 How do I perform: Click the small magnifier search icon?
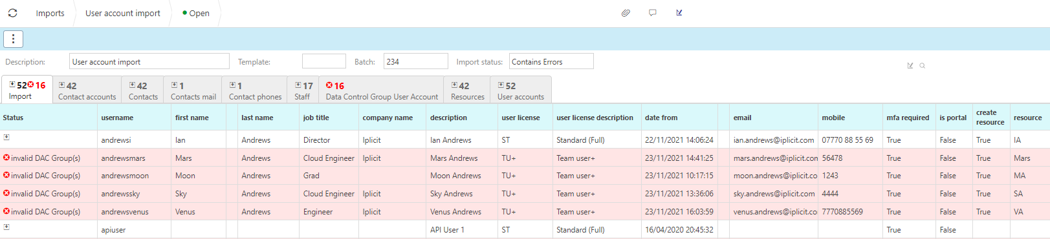(x=923, y=65)
